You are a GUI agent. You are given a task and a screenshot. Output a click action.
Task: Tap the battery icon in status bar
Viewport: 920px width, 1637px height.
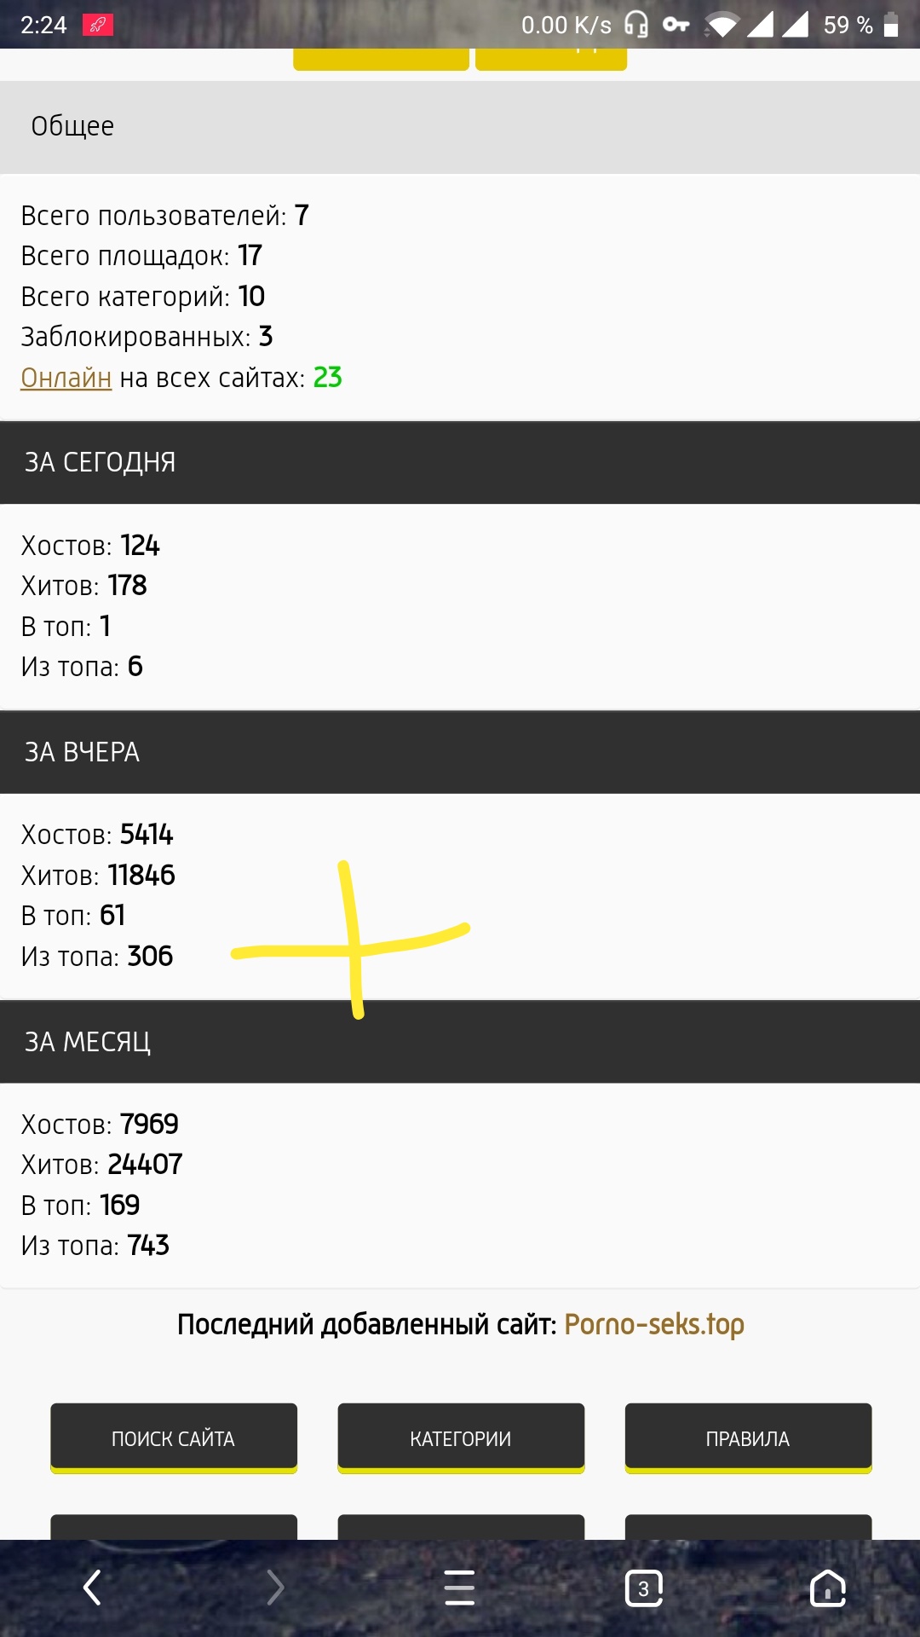point(891,25)
